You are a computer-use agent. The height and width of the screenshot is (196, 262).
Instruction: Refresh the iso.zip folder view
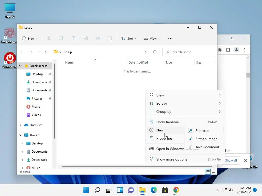tap(155, 52)
